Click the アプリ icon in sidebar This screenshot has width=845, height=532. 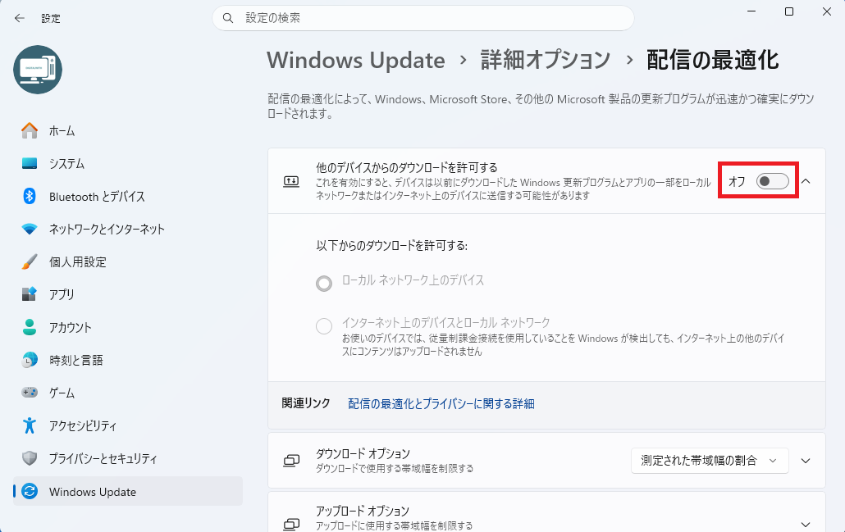click(x=30, y=294)
